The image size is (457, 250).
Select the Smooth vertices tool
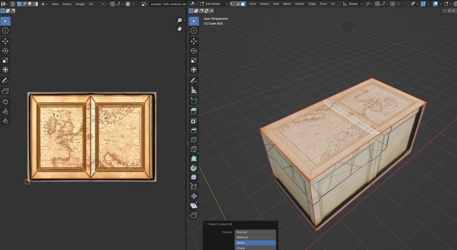coord(194,177)
